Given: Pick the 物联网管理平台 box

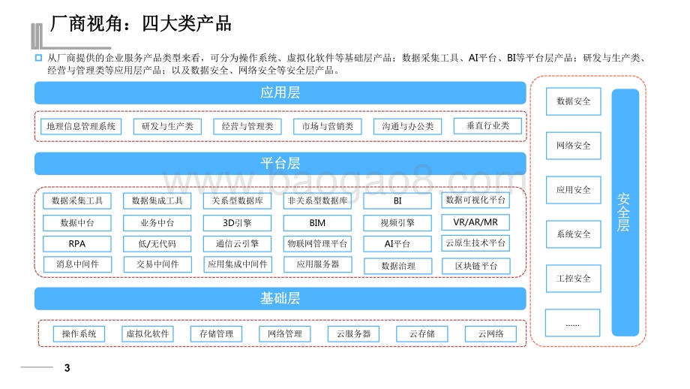Looking at the screenshot, I should (x=317, y=243).
